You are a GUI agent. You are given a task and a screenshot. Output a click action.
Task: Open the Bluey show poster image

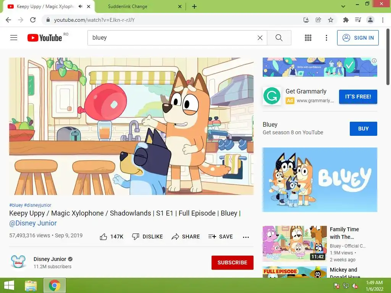[x=320, y=180]
